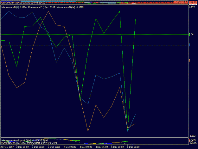Click the 5 Dec 08:00 time label
The width and height of the screenshot is (198, 149).
click(x=133, y=147)
